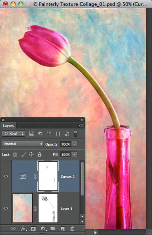Viewport: 152px width, 235px height.
Task: Lock all with the padlock icon
Action: click(39, 154)
